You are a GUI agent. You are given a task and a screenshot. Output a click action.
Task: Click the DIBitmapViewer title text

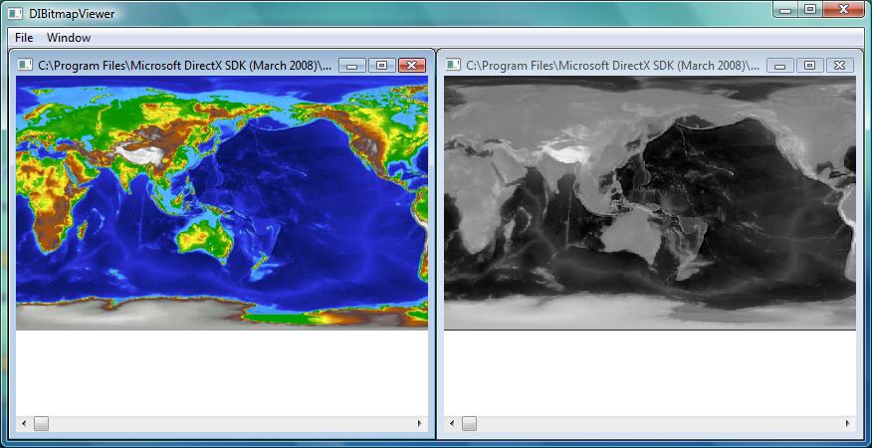pos(72,14)
